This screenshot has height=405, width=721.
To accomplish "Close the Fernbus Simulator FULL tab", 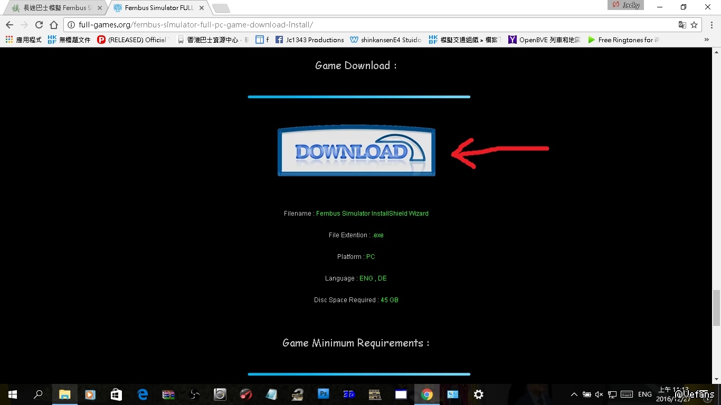I will [x=202, y=8].
